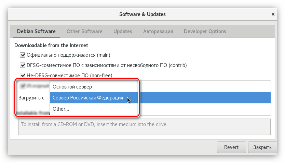
Task: Close the Software & Updates window
Action: click(273, 15)
